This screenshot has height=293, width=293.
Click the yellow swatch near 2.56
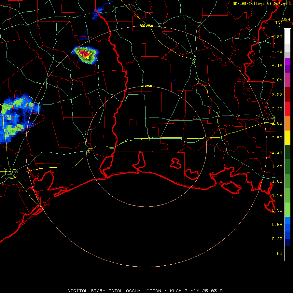287,138
